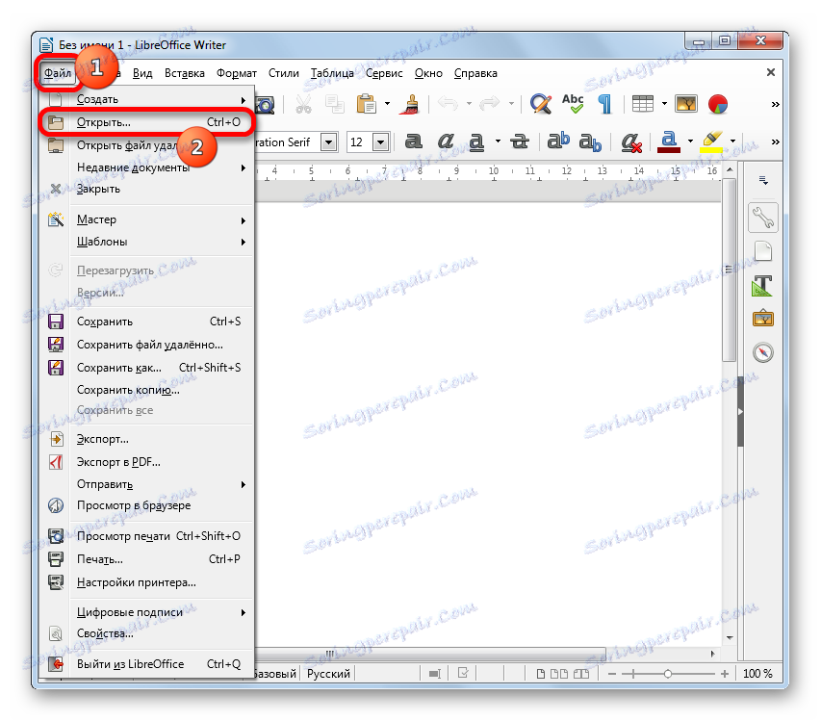The image size is (821, 721).
Task: Open the sidebar Page panel icon
Action: tap(763, 251)
